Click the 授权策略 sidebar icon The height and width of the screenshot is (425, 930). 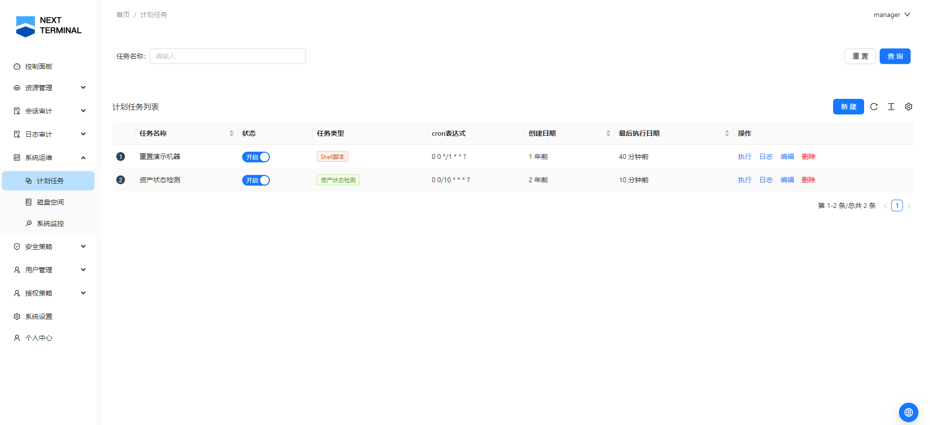[17, 293]
